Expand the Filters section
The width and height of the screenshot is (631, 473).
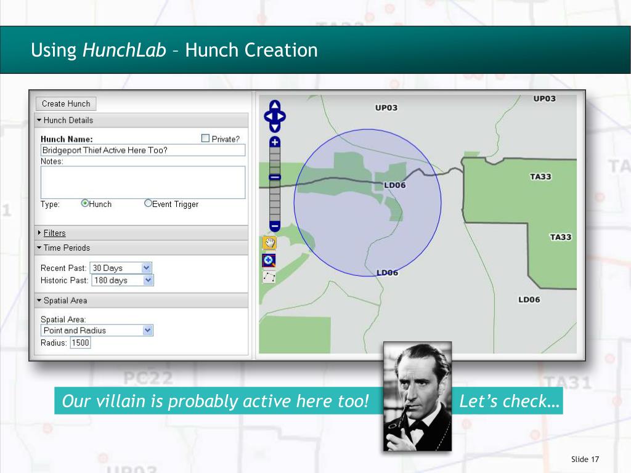[x=141, y=233]
